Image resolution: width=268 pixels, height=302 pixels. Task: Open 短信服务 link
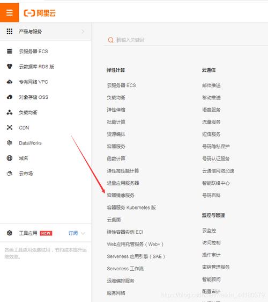211,134
